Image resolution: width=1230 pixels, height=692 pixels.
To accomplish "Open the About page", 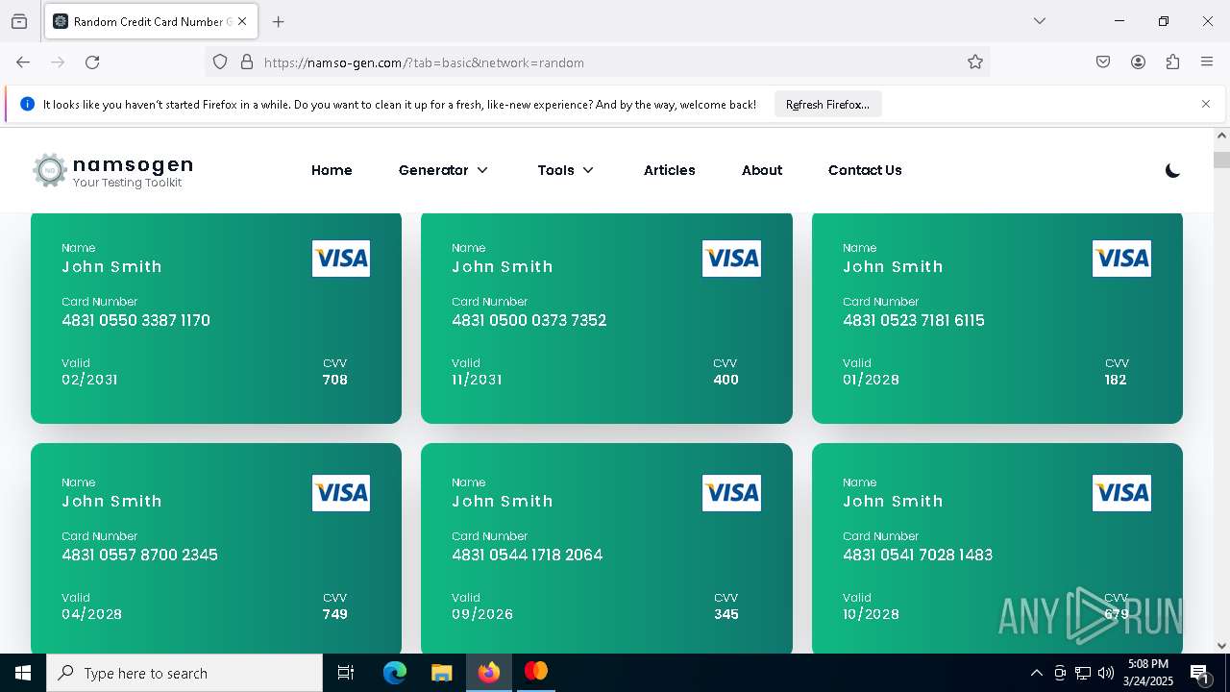I will [x=762, y=170].
